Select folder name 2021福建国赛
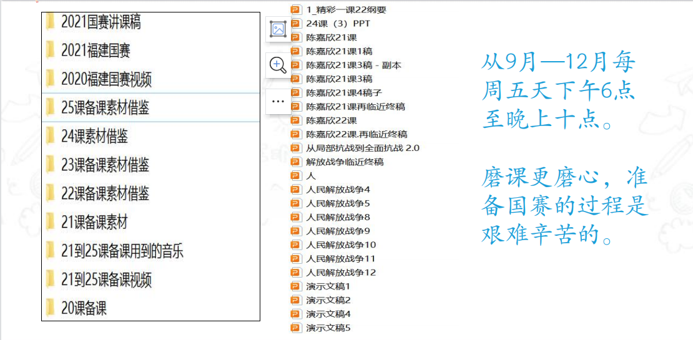 (96, 51)
